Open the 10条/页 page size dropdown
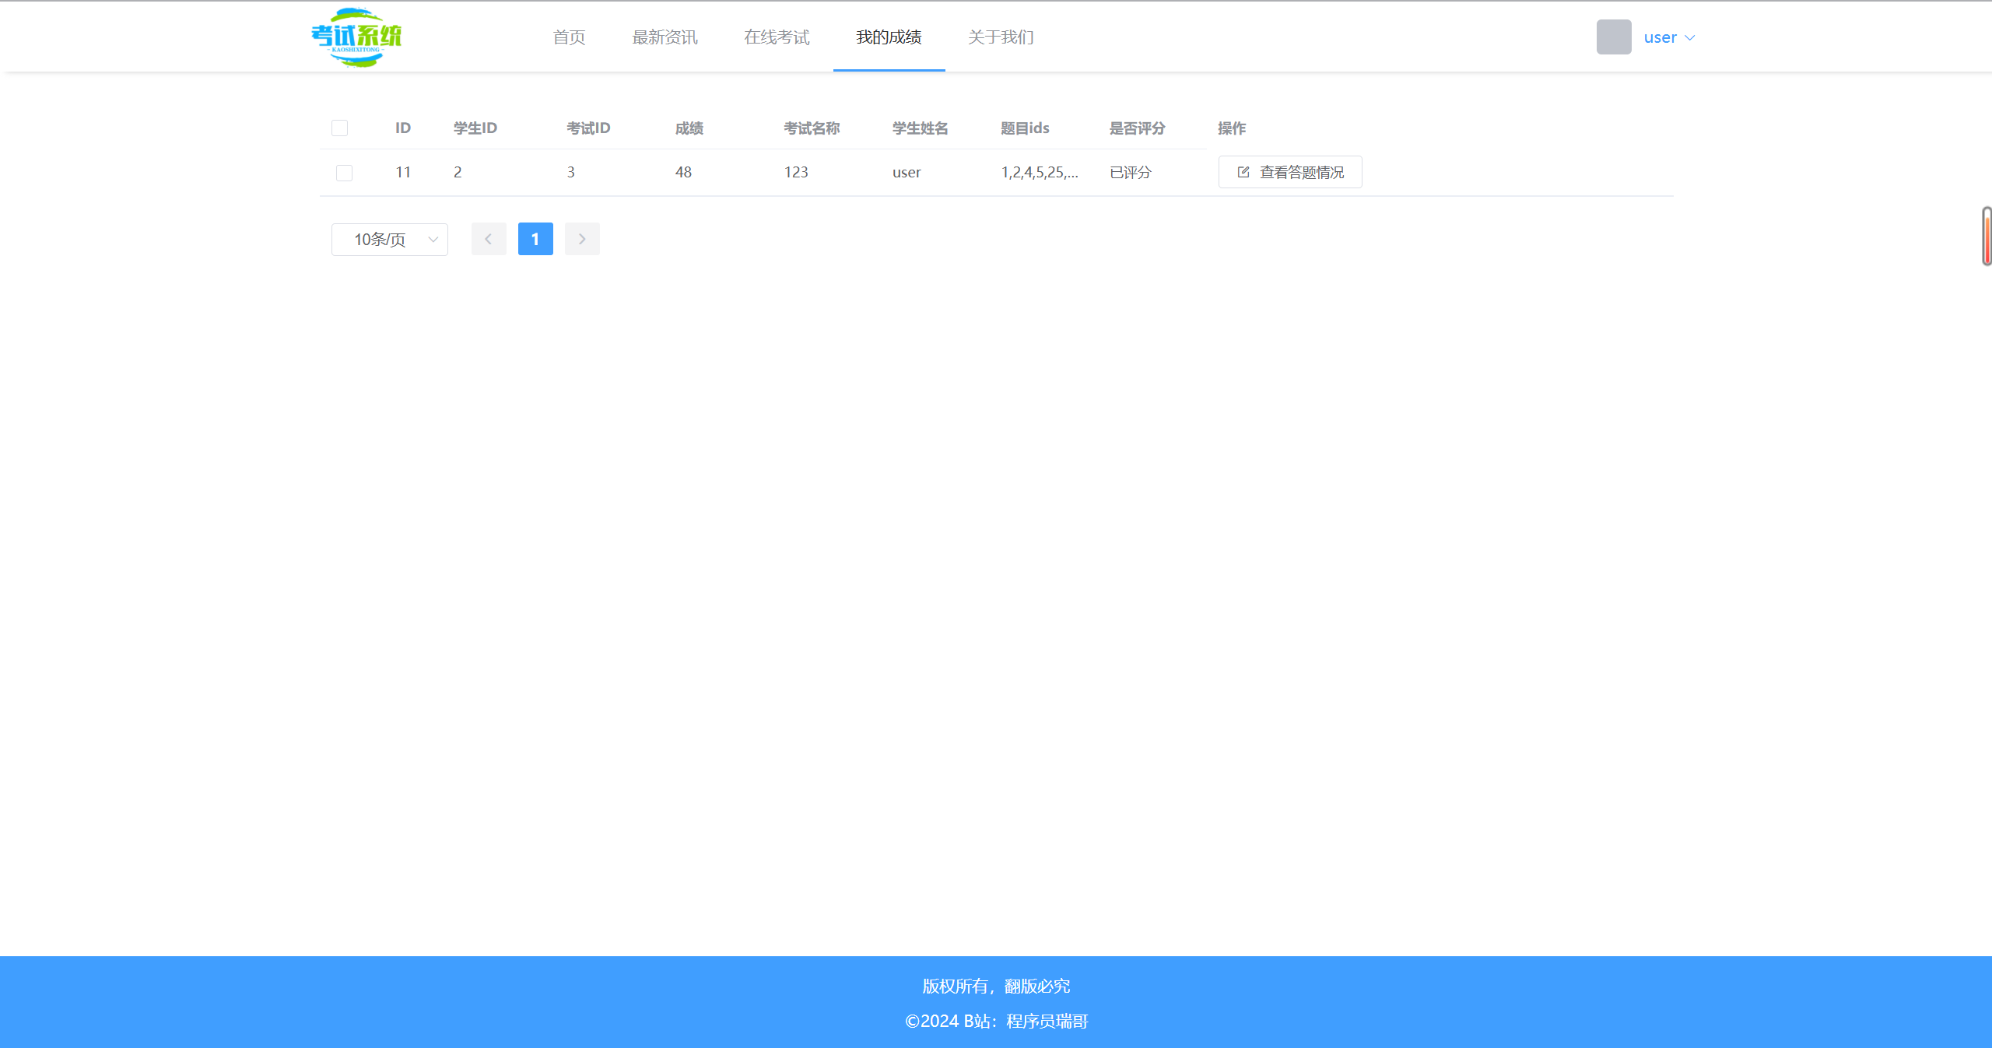The image size is (1992, 1048). [x=390, y=239]
